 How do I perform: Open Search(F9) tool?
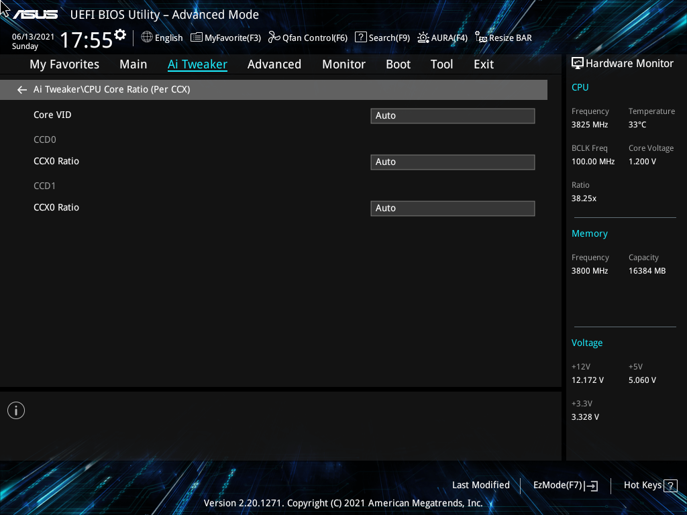point(382,38)
